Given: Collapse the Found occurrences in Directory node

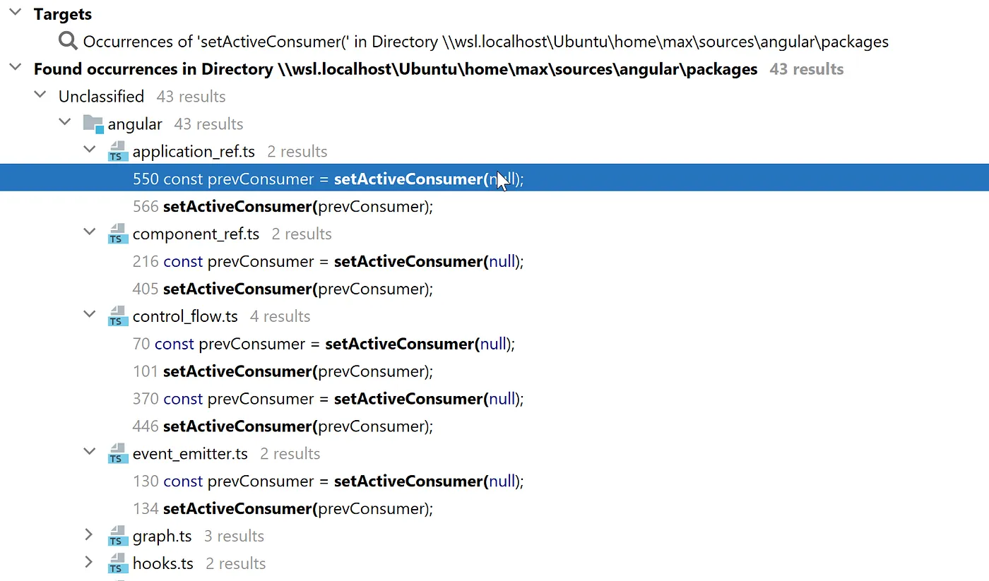Looking at the screenshot, I should [15, 68].
